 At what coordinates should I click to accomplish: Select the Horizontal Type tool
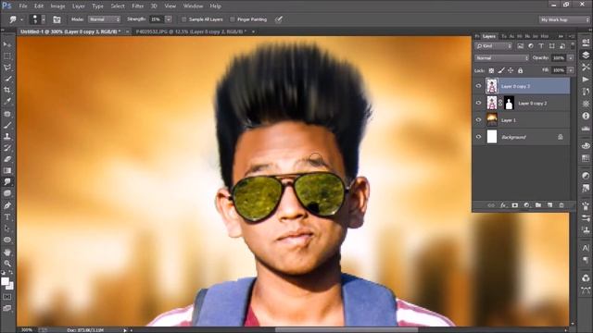(x=7, y=217)
